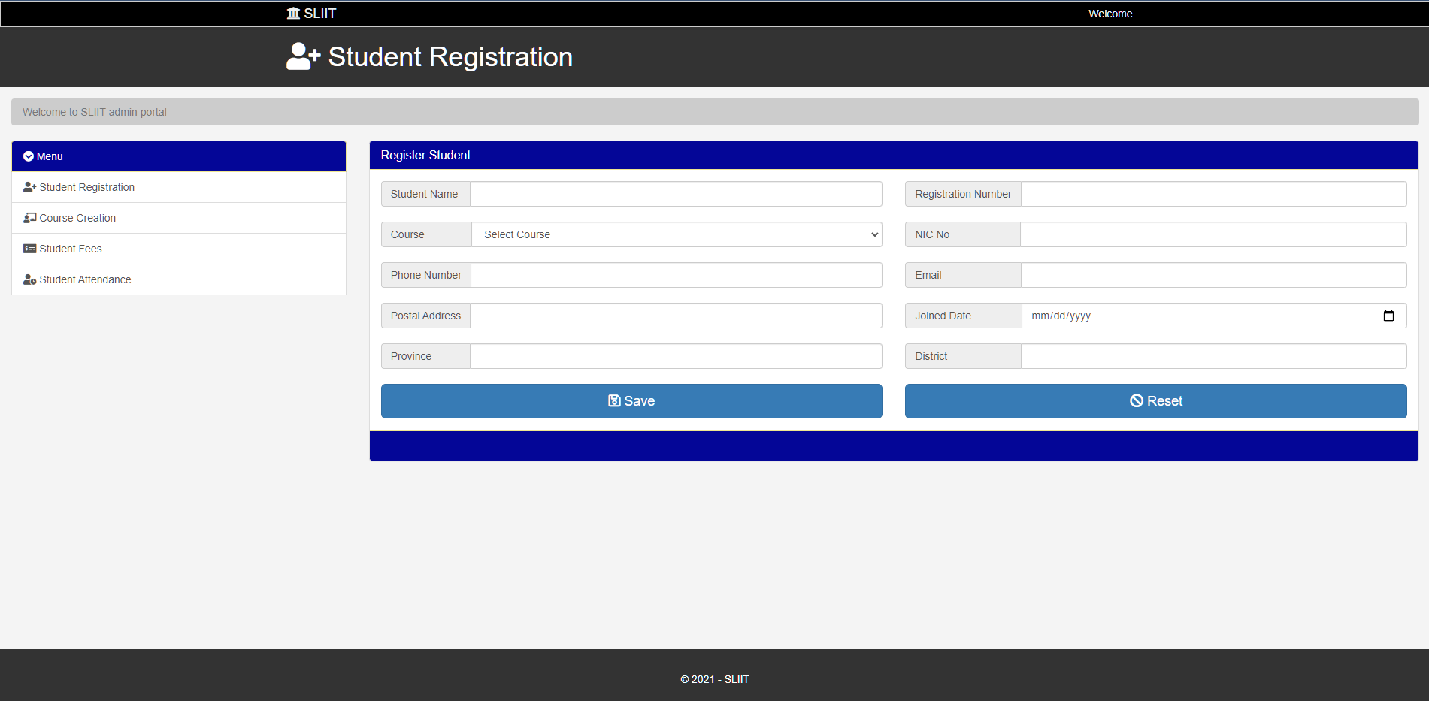
Task: Click inside the Student Name input field
Action: click(675, 193)
